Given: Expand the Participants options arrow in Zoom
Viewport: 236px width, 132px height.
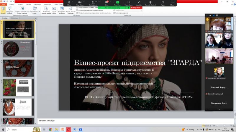Looking at the screenshot, I should tap(99, 2).
